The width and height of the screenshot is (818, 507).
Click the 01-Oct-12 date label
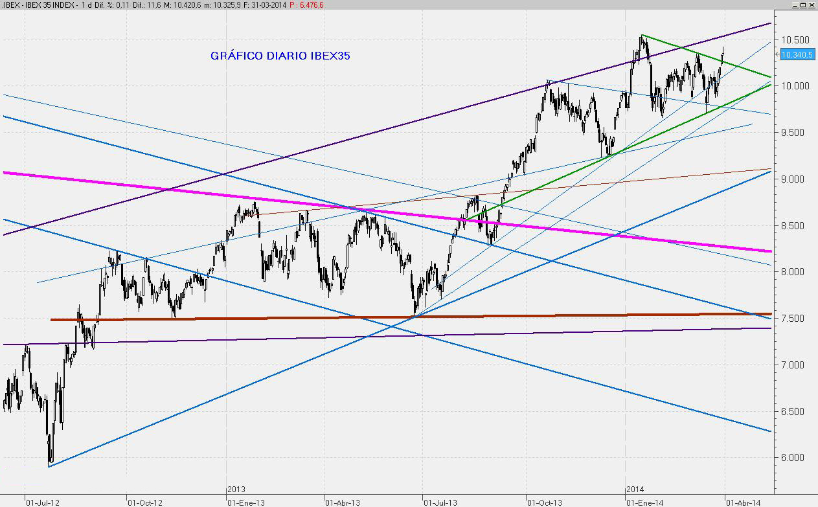tap(145, 501)
